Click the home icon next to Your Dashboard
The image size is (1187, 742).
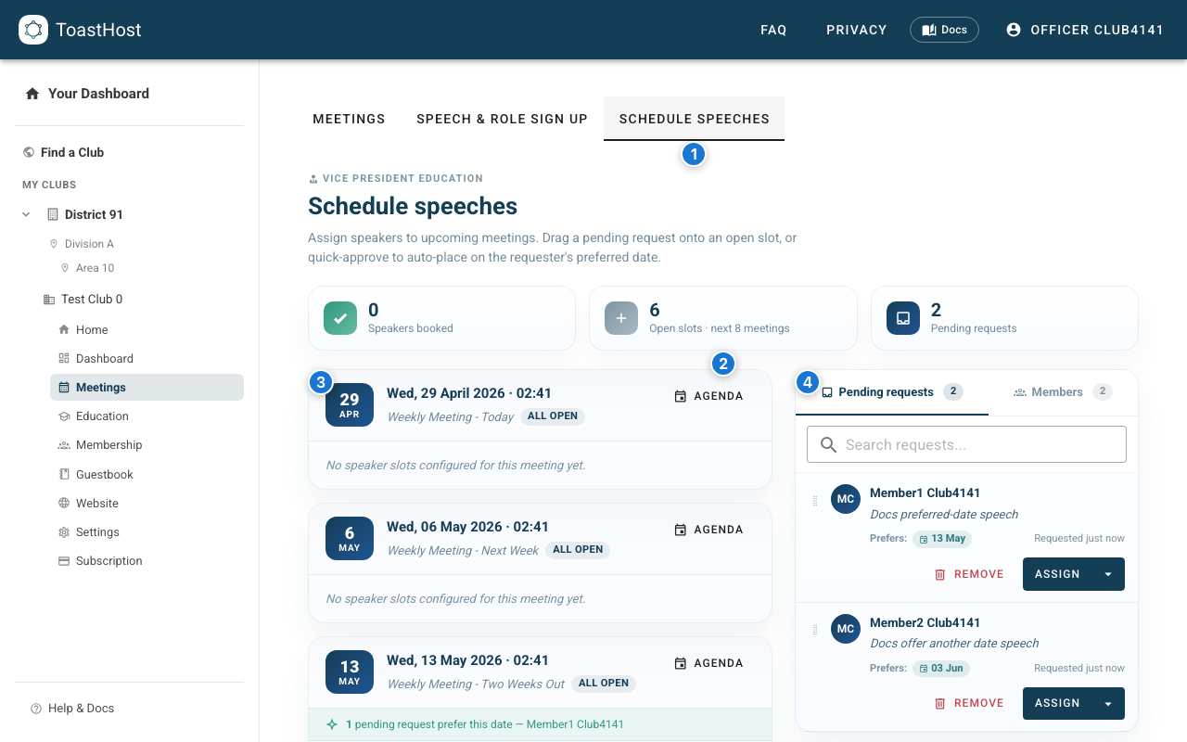32,94
